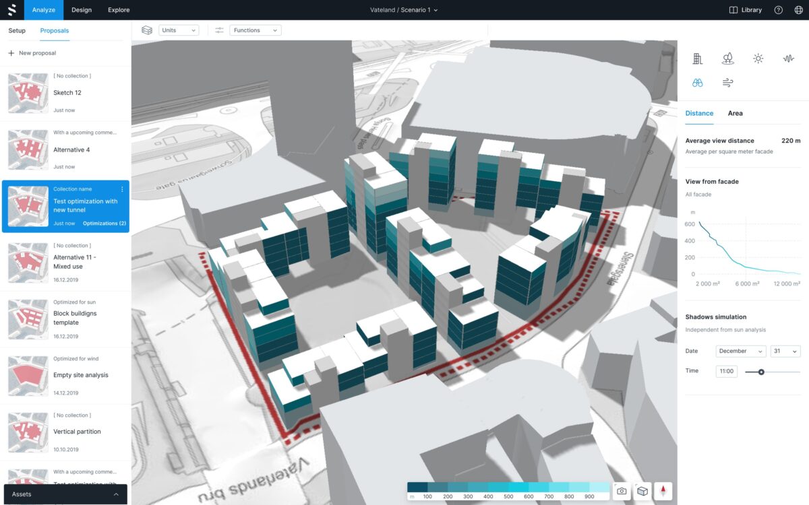Open the sun analysis icon

tap(758, 59)
